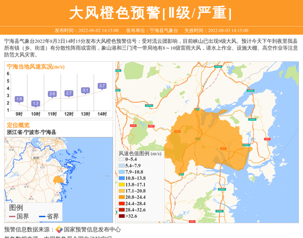Click the 大风橙色预警 title banner

(x=151, y=12)
